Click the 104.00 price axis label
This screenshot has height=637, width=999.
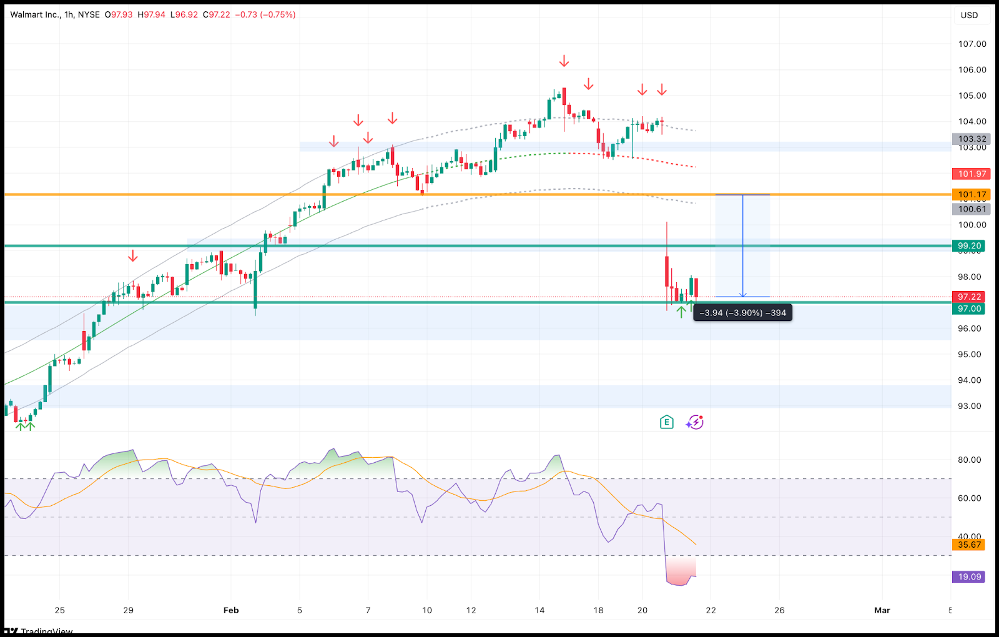tap(972, 122)
